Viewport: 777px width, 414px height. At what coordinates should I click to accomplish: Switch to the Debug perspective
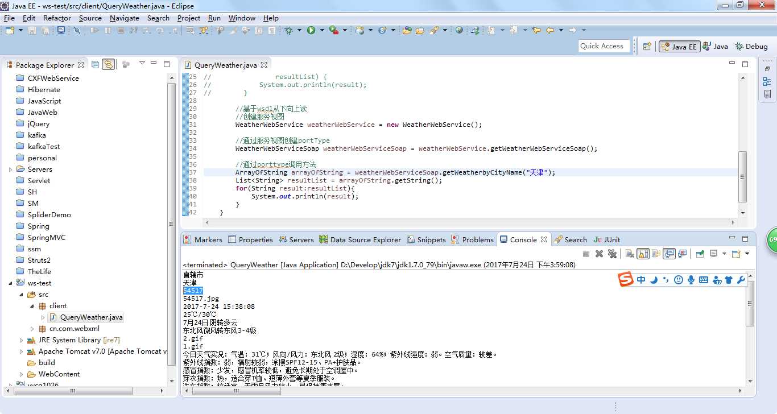pyautogui.click(x=751, y=47)
